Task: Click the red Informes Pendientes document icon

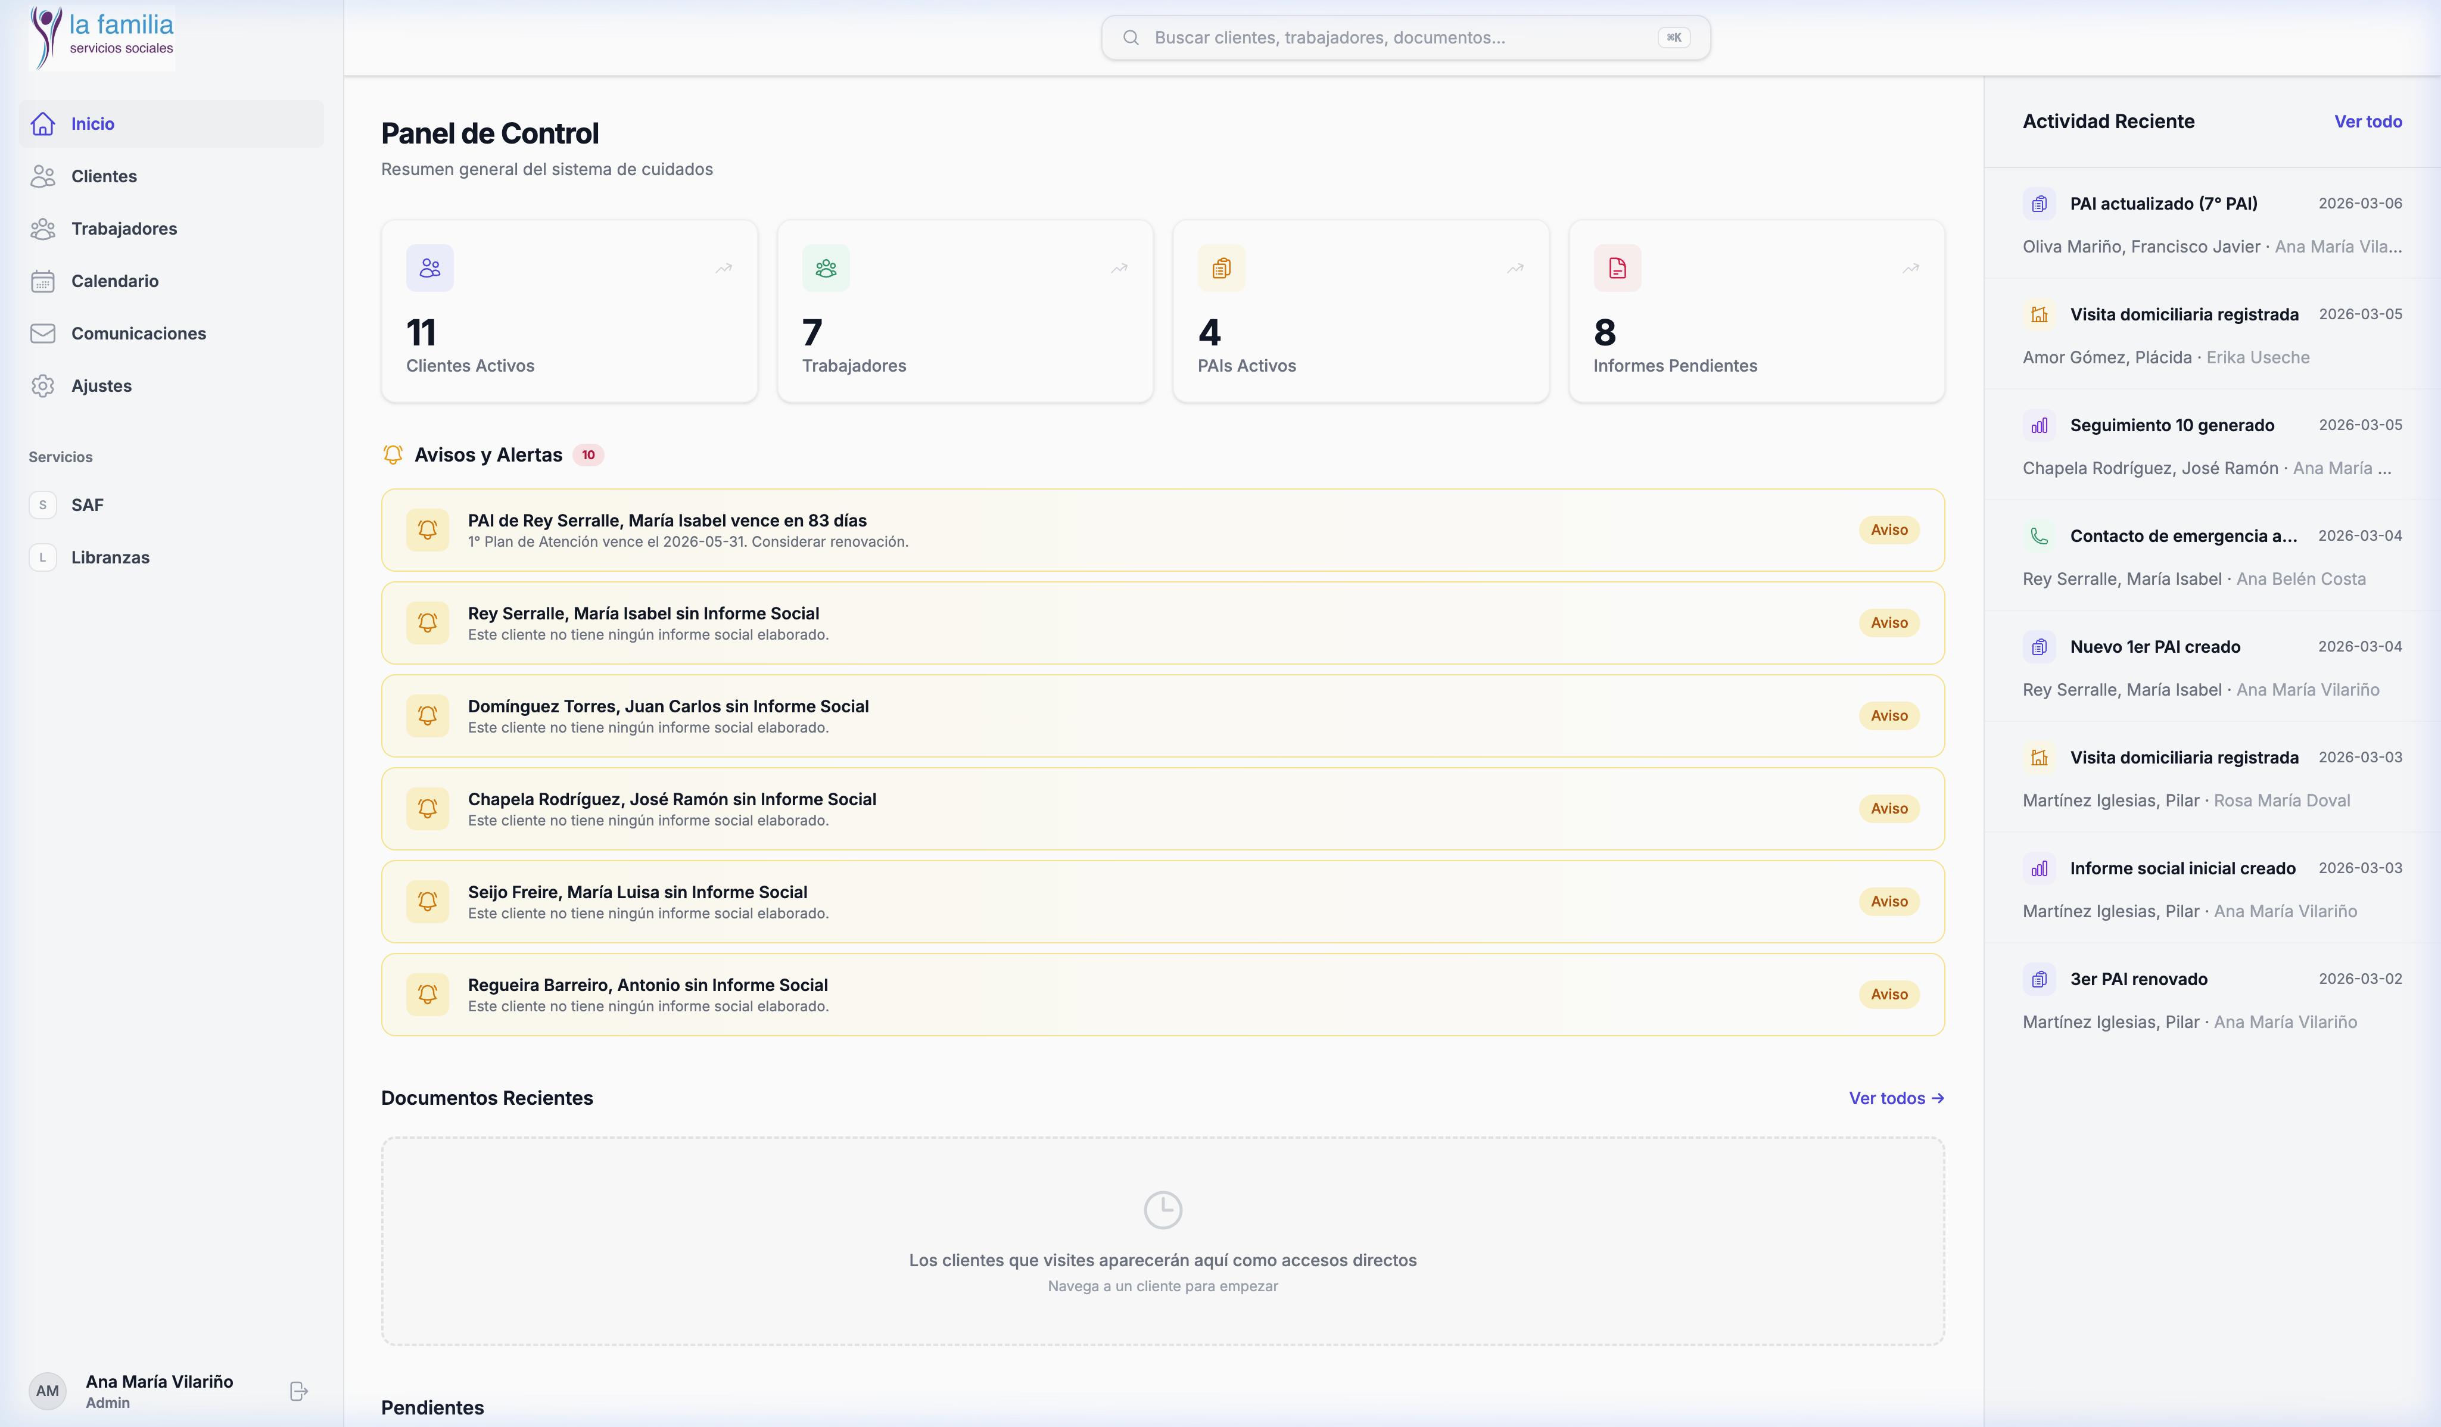Action: coord(1617,269)
